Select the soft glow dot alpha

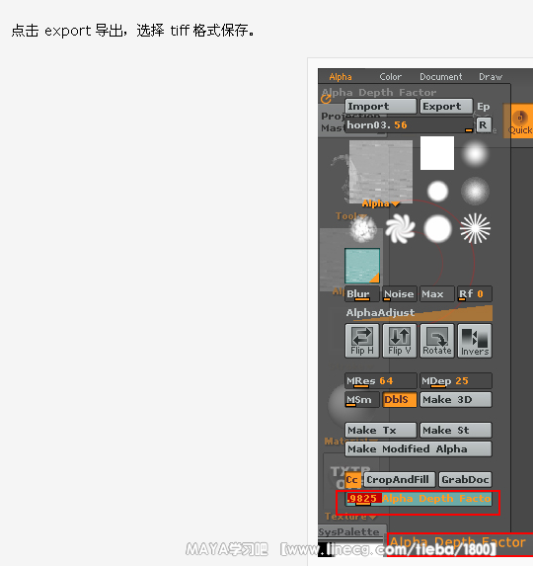[x=475, y=153]
